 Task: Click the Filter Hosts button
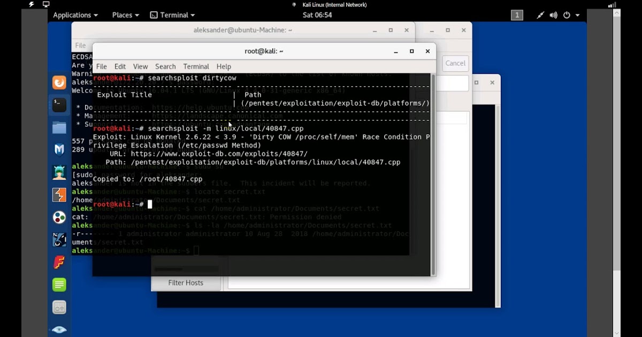186,282
